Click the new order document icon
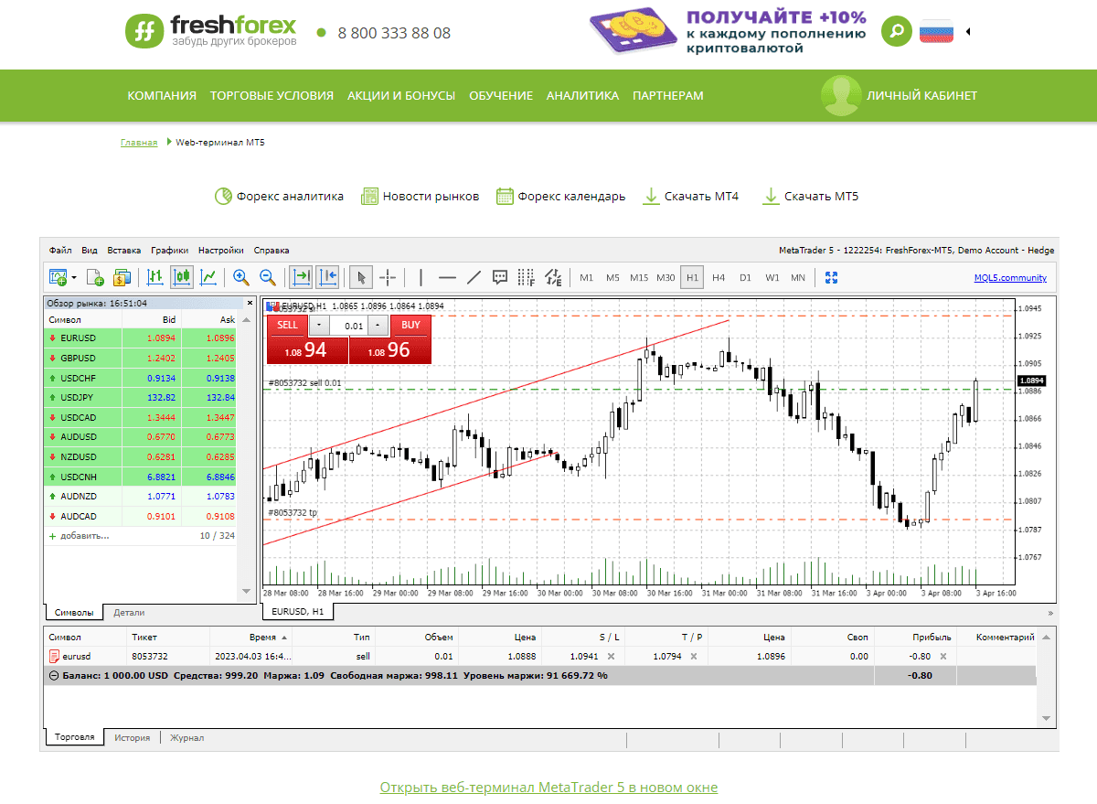The height and width of the screenshot is (804, 1097). [95, 277]
